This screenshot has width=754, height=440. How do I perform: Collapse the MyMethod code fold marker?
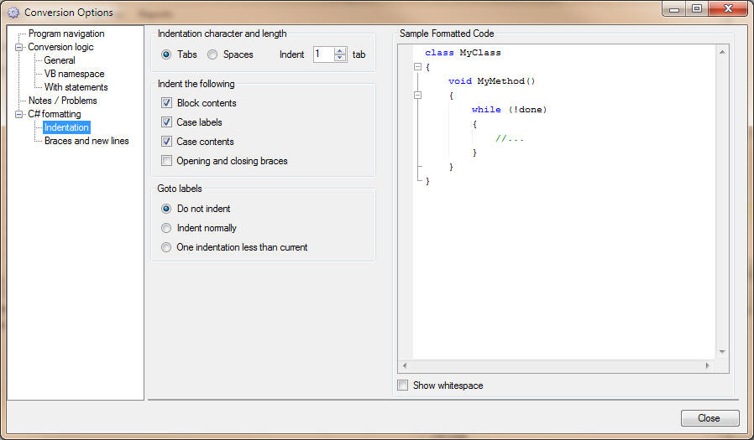(417, 96)
